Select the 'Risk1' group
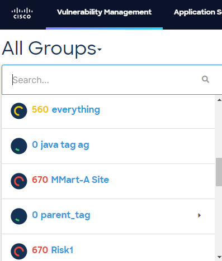Image resolution: width=222 pixels, height=261 pixels. click(62, 250)
